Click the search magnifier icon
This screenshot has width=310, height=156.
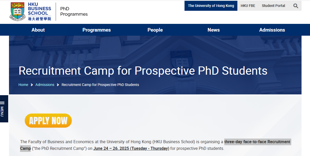coord(296,6)
